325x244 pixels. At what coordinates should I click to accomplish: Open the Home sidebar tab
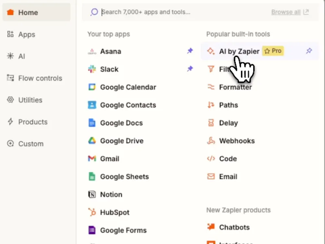point(37,12)
